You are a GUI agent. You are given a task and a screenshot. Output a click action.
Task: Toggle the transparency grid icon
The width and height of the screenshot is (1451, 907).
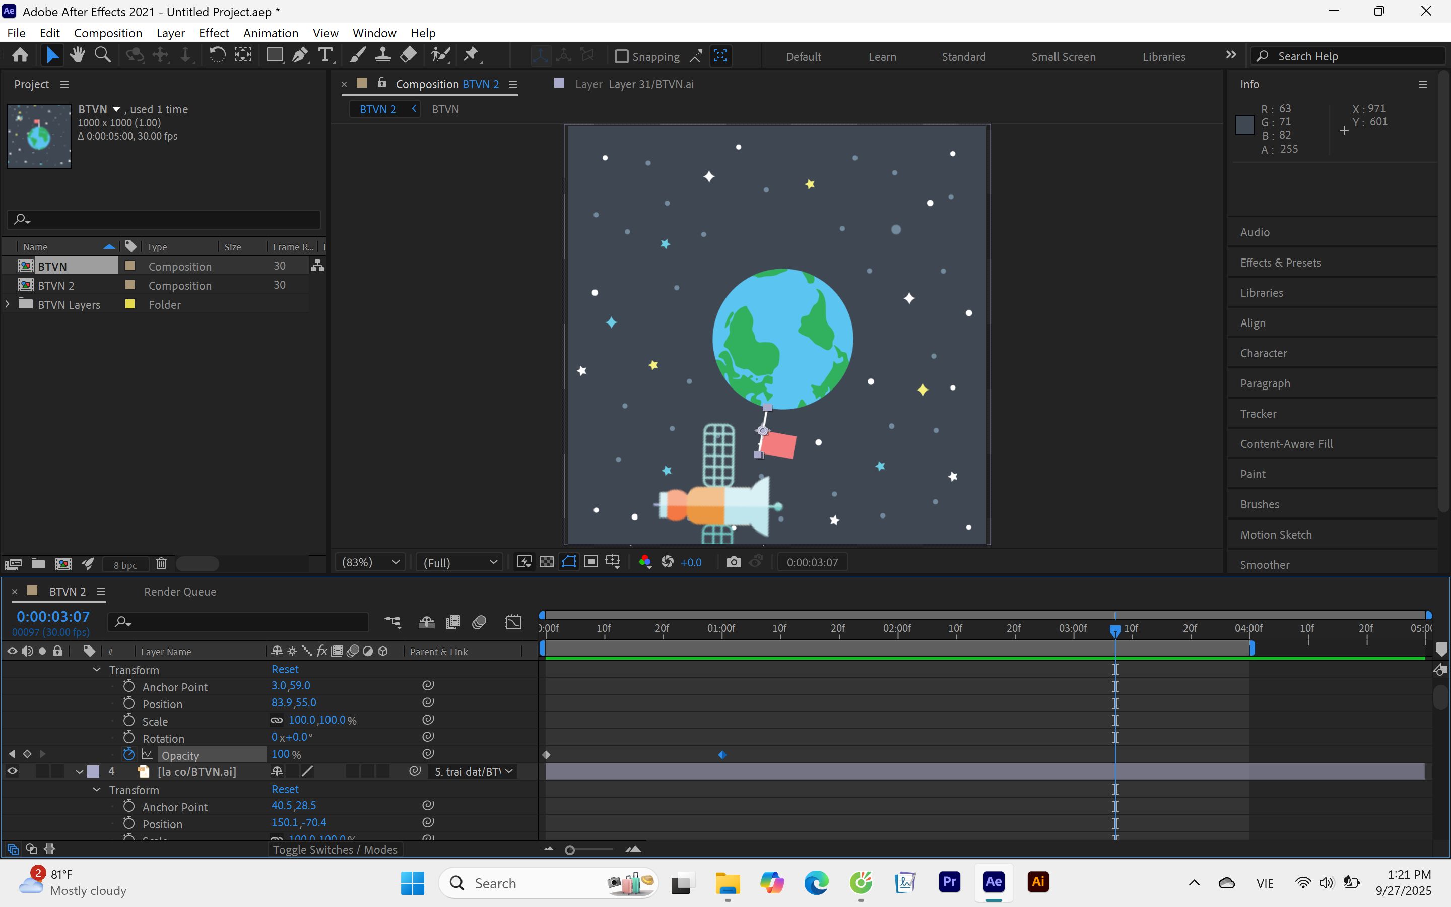[546, 562]
